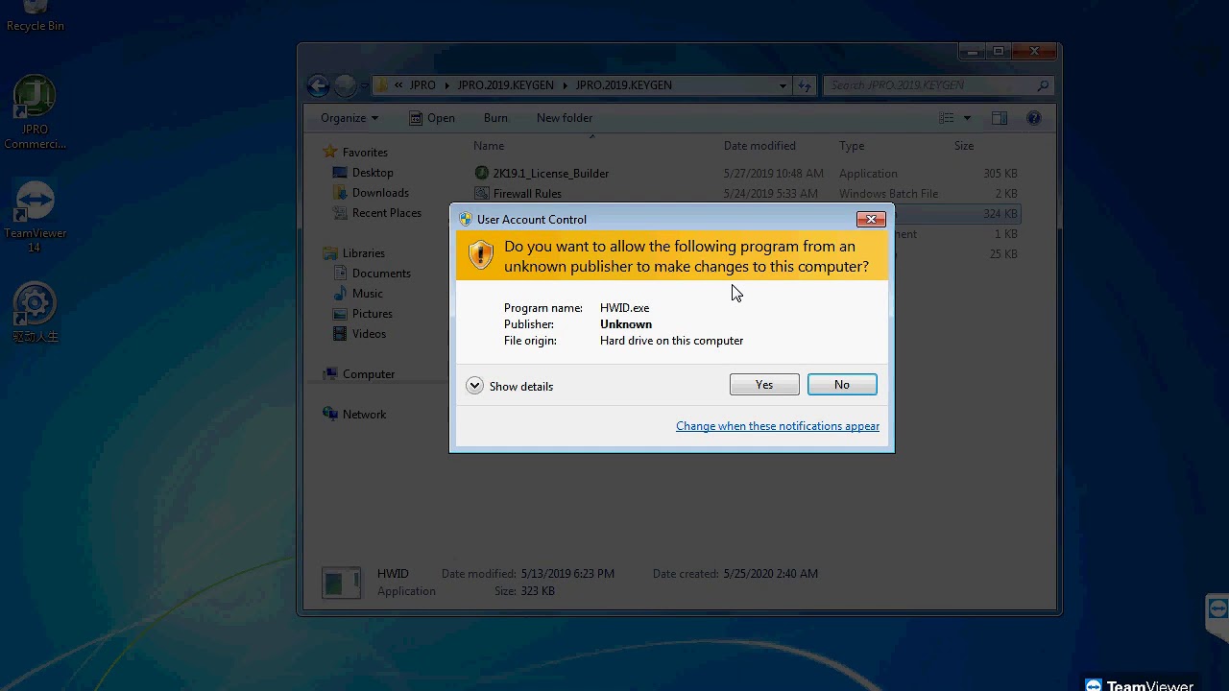
Task: Click Burn in Explorer toolbar
Action: (495, 118)
